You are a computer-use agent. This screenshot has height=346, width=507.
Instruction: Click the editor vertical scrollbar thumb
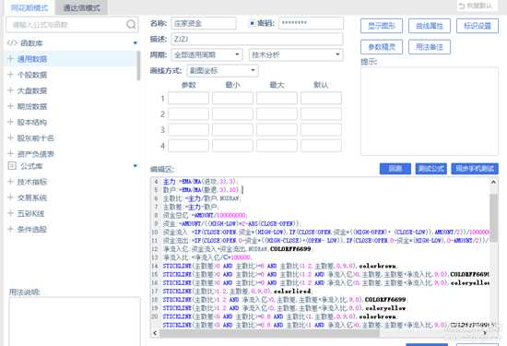494,218
